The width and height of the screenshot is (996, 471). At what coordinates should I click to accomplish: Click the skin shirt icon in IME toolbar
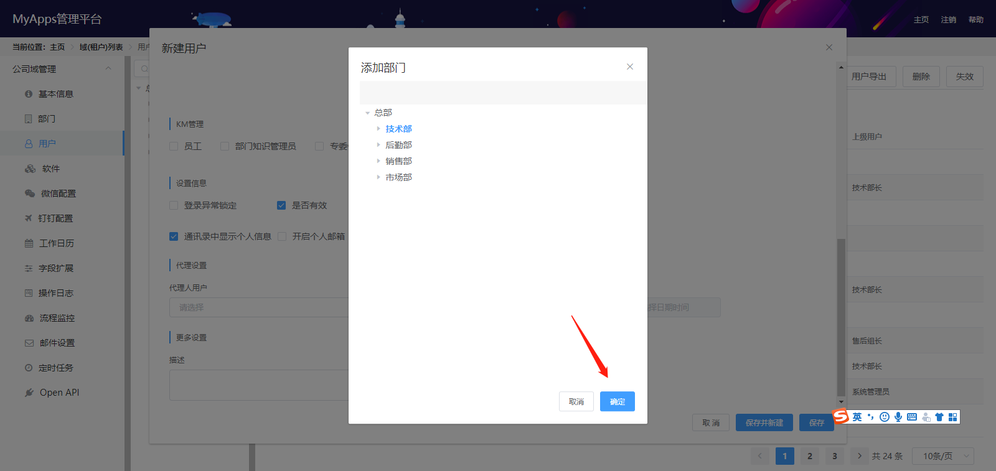pos(939,417)
